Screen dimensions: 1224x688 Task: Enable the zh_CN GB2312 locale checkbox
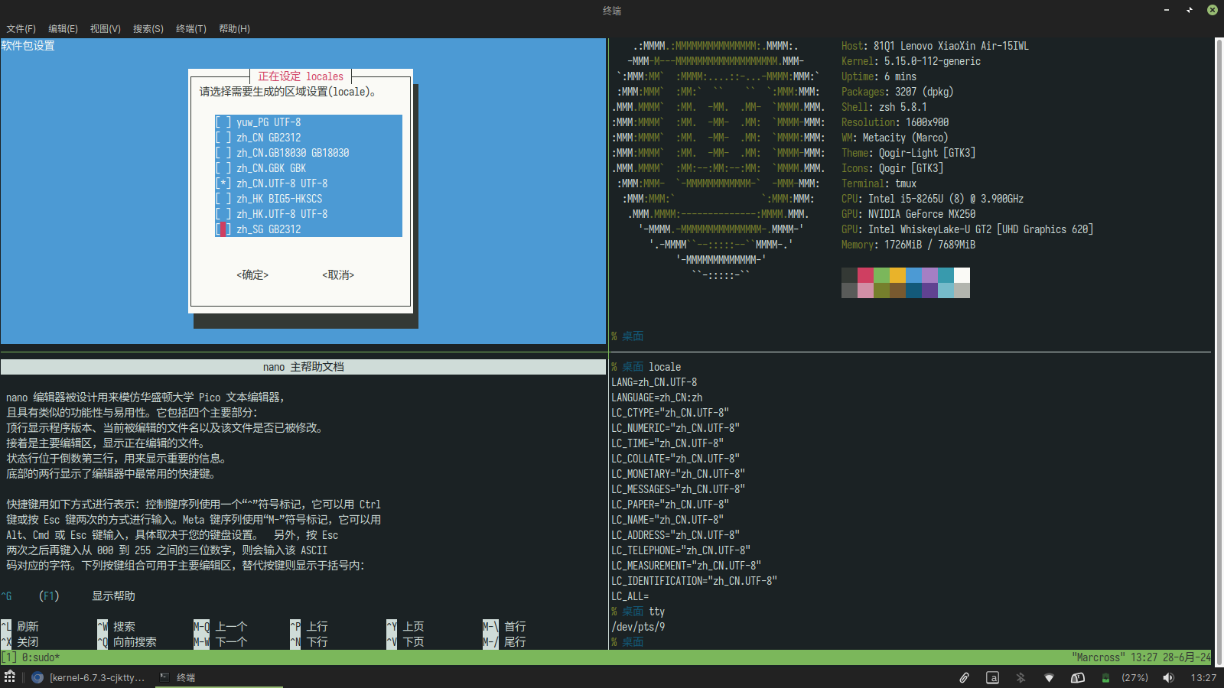[223, 138]
